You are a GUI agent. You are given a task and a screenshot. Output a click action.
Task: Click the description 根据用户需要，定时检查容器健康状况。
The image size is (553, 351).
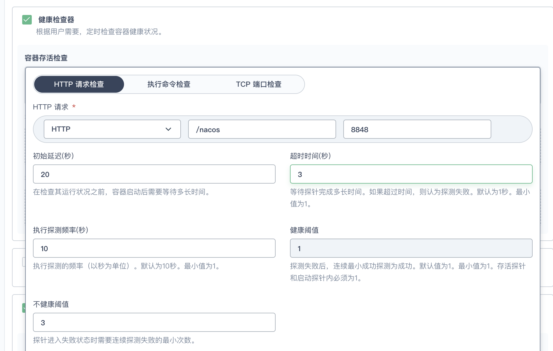coord(100,32)
